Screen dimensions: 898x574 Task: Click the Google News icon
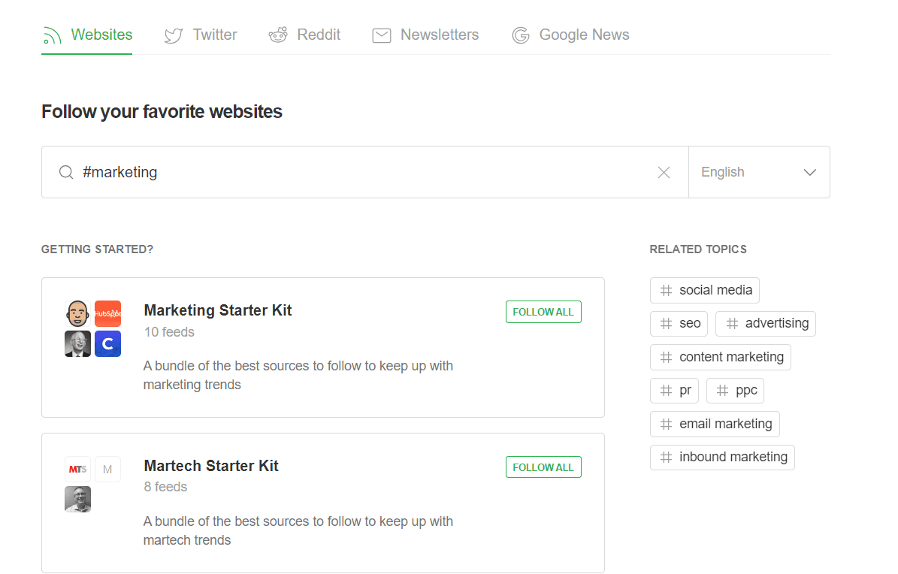[x=520, y=35]
